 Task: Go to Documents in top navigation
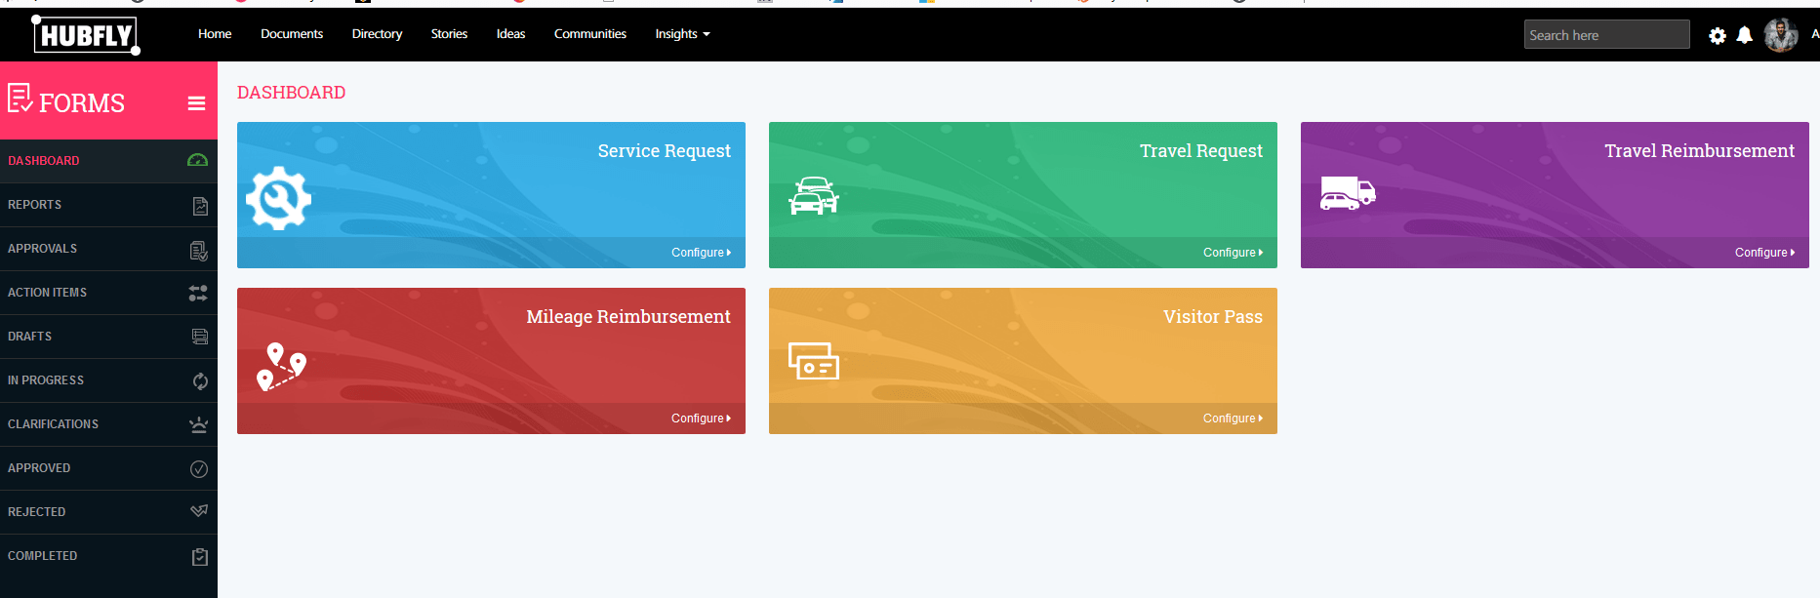point(292,34)
